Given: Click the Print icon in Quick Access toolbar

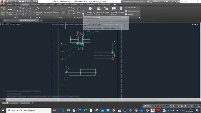Looking at the screenshot, I should click(20, 2).
